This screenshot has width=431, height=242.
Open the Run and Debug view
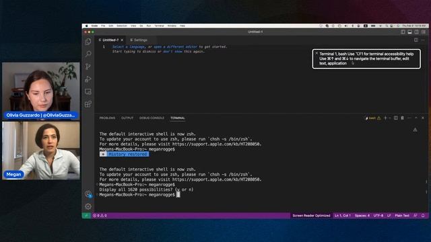point(88,79)
